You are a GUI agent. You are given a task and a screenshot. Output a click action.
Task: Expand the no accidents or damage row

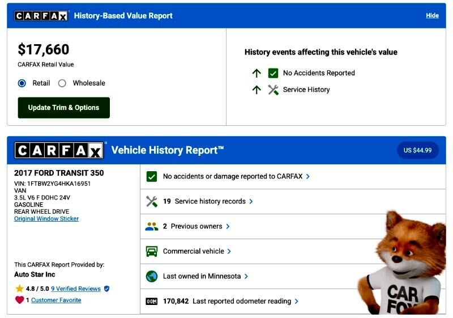307,176
